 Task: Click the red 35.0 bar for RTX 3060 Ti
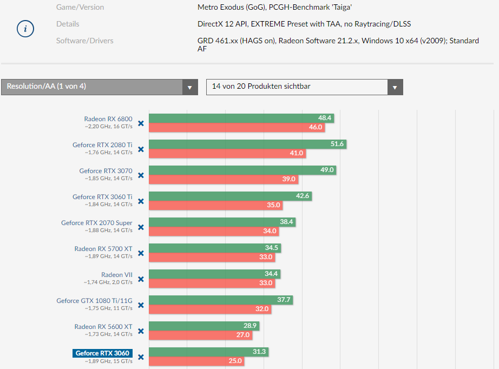[x=216, y=205]
